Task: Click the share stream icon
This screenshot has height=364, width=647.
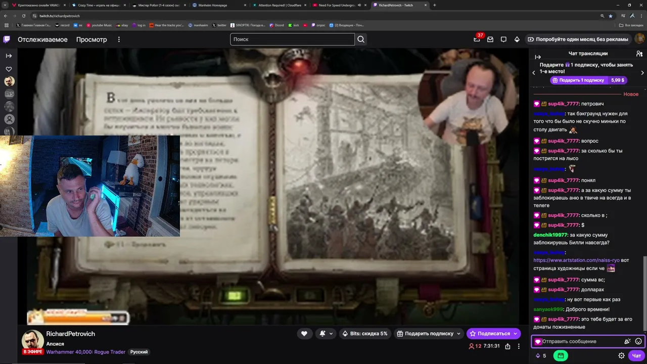Action: tap(507, 346)
